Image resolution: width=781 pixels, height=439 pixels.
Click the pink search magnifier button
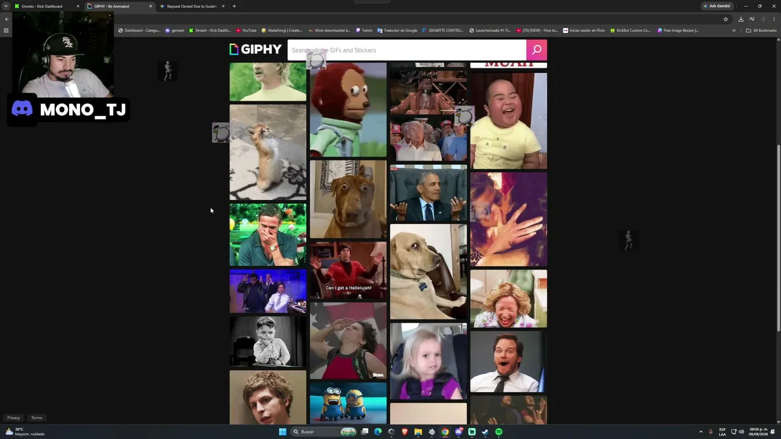point(537,50)
